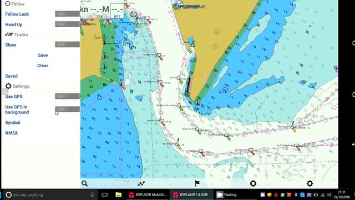This screenshot has height=200, width=355.
Task: Enable the Use GPS switch
Action: click(x=67, y=96)
